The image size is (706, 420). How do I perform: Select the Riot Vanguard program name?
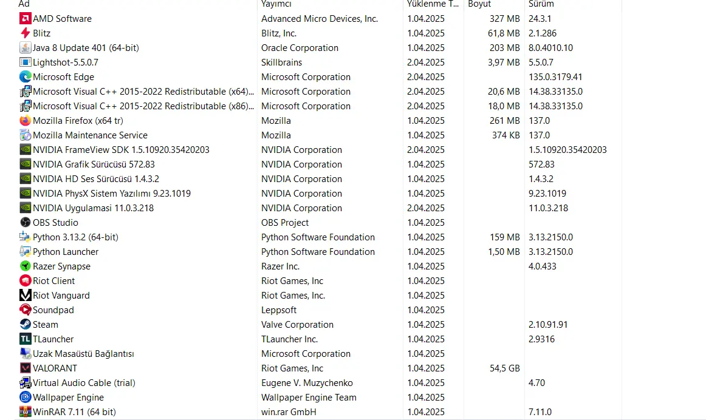[x=61, y=296]
